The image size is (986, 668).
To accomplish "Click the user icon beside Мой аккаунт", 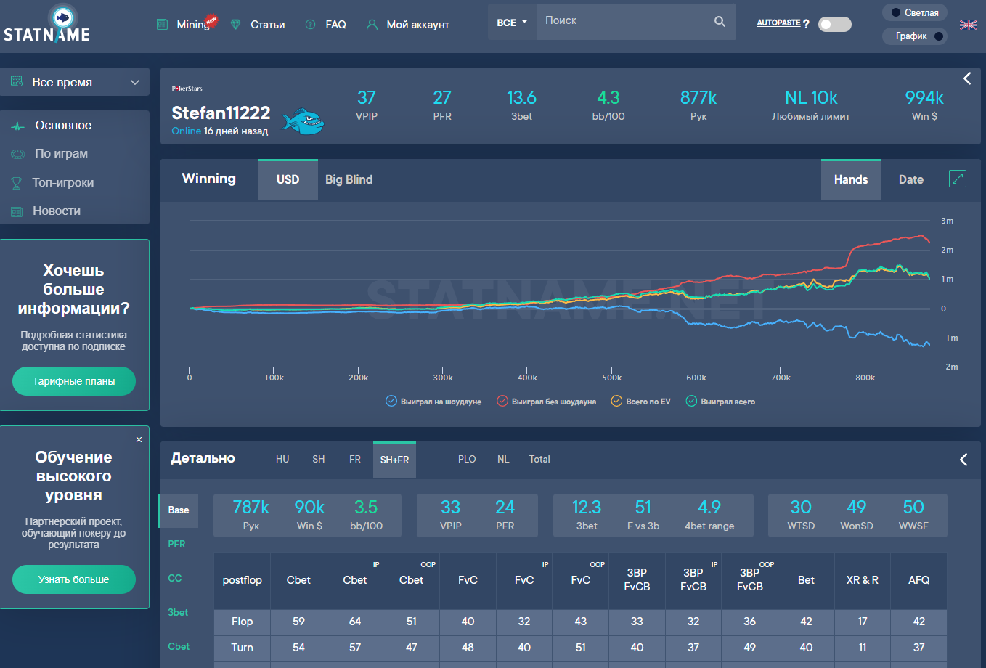I will (x=372, y=25).
